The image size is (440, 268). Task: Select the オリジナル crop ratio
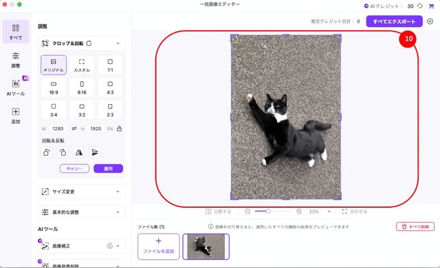coord(53,65)
